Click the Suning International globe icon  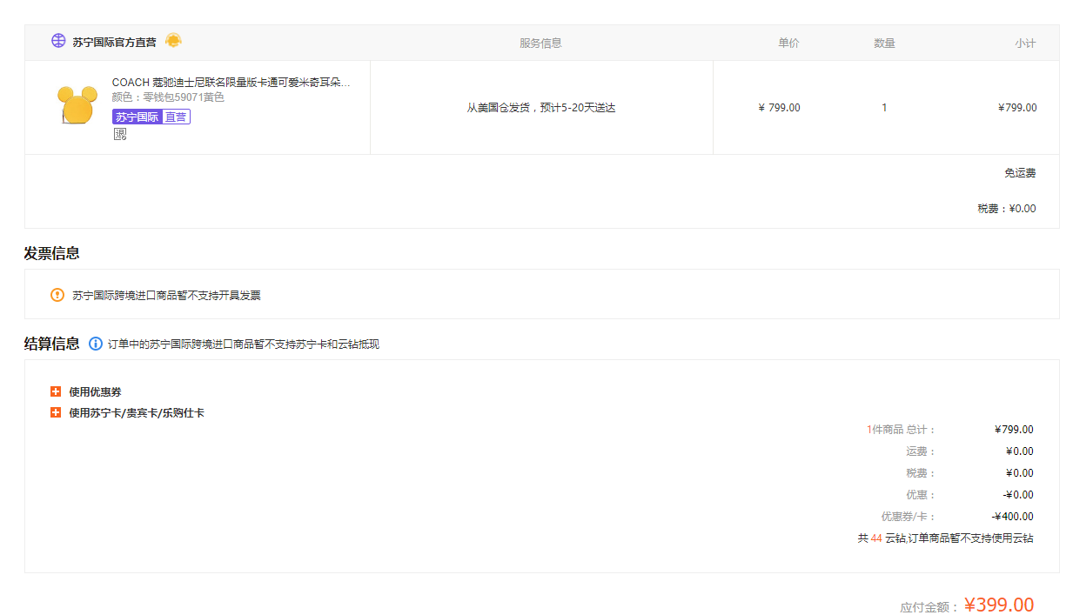point(58,41)
